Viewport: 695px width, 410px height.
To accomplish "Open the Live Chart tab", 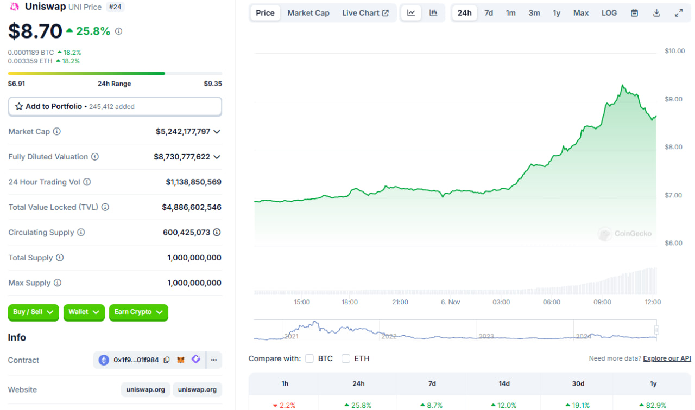I will pos(365,13).
